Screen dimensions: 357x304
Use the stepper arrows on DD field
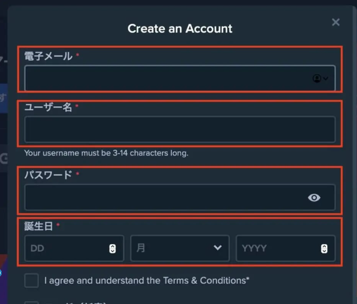[x=112, y=248]
